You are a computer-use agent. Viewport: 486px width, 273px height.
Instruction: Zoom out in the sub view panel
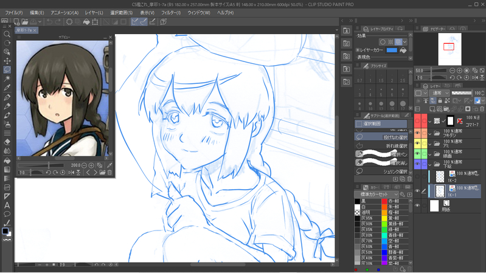pos(84,165)
